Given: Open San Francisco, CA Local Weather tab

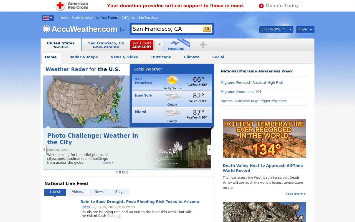Looking at the screenshot, I should pos(106,45).
